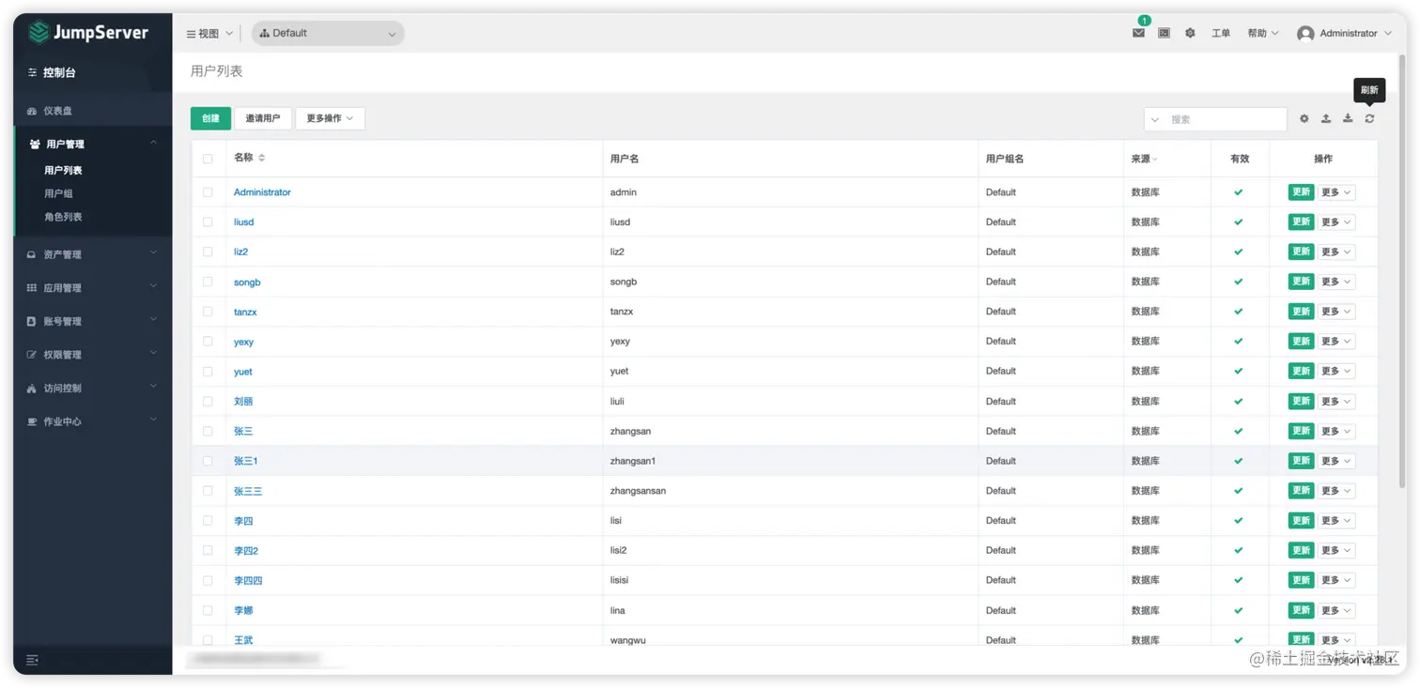Check the yexy row checkbox
The image size is (1420, 688).
click(x=208, y=342)
